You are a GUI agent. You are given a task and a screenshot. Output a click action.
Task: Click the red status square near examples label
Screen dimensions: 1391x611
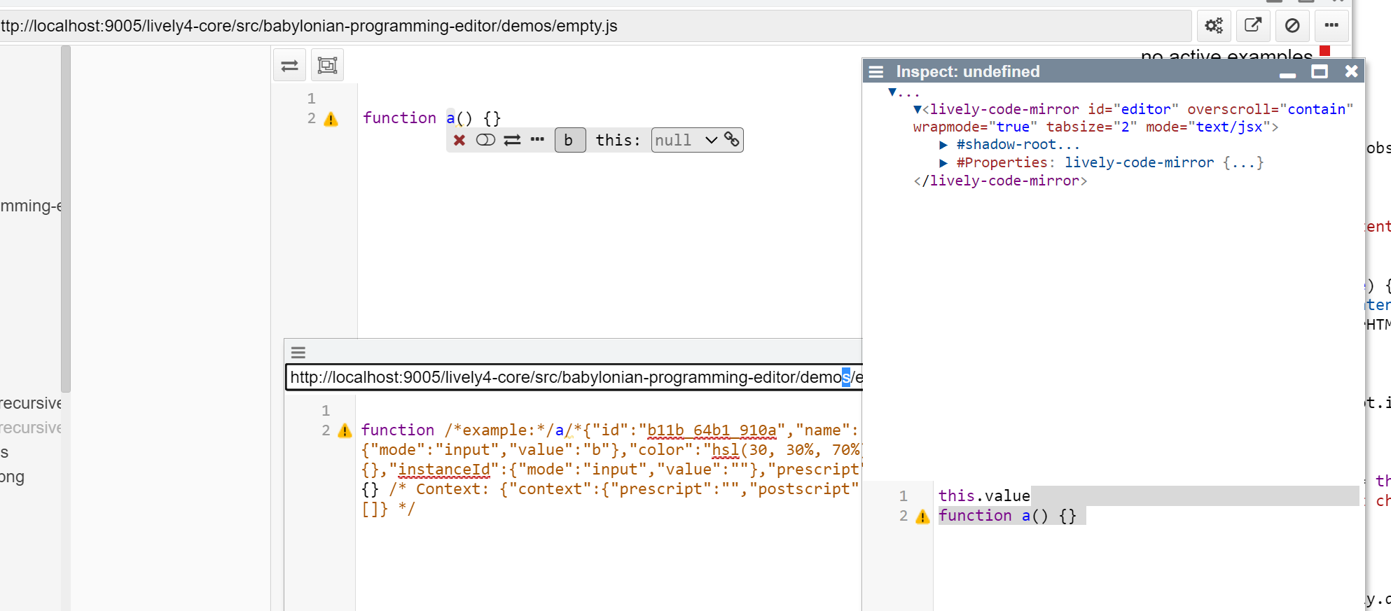(x=1324, y=50)
